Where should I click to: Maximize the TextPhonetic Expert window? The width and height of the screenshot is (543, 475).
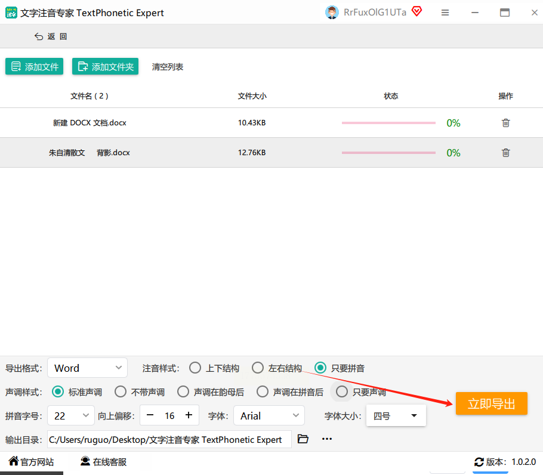click(505, 13)
